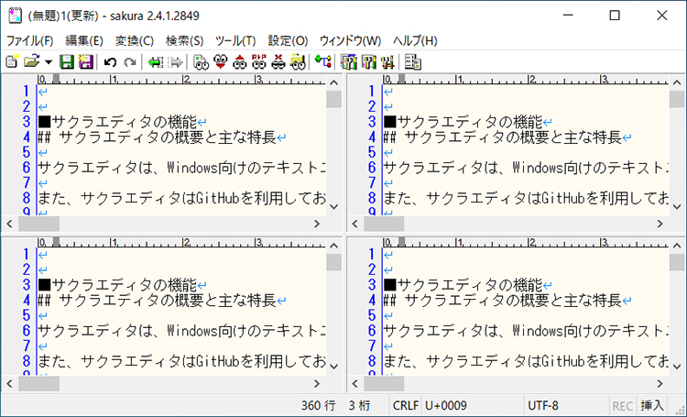This screenshot has height=417, width=687.
Task: Click the 3 桁 column indicator
Action: [x=359, y=406]
